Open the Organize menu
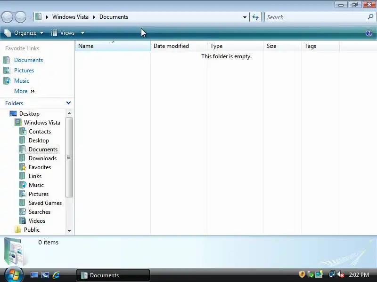This screenshot has width=377, height=282. click(24, 33)
